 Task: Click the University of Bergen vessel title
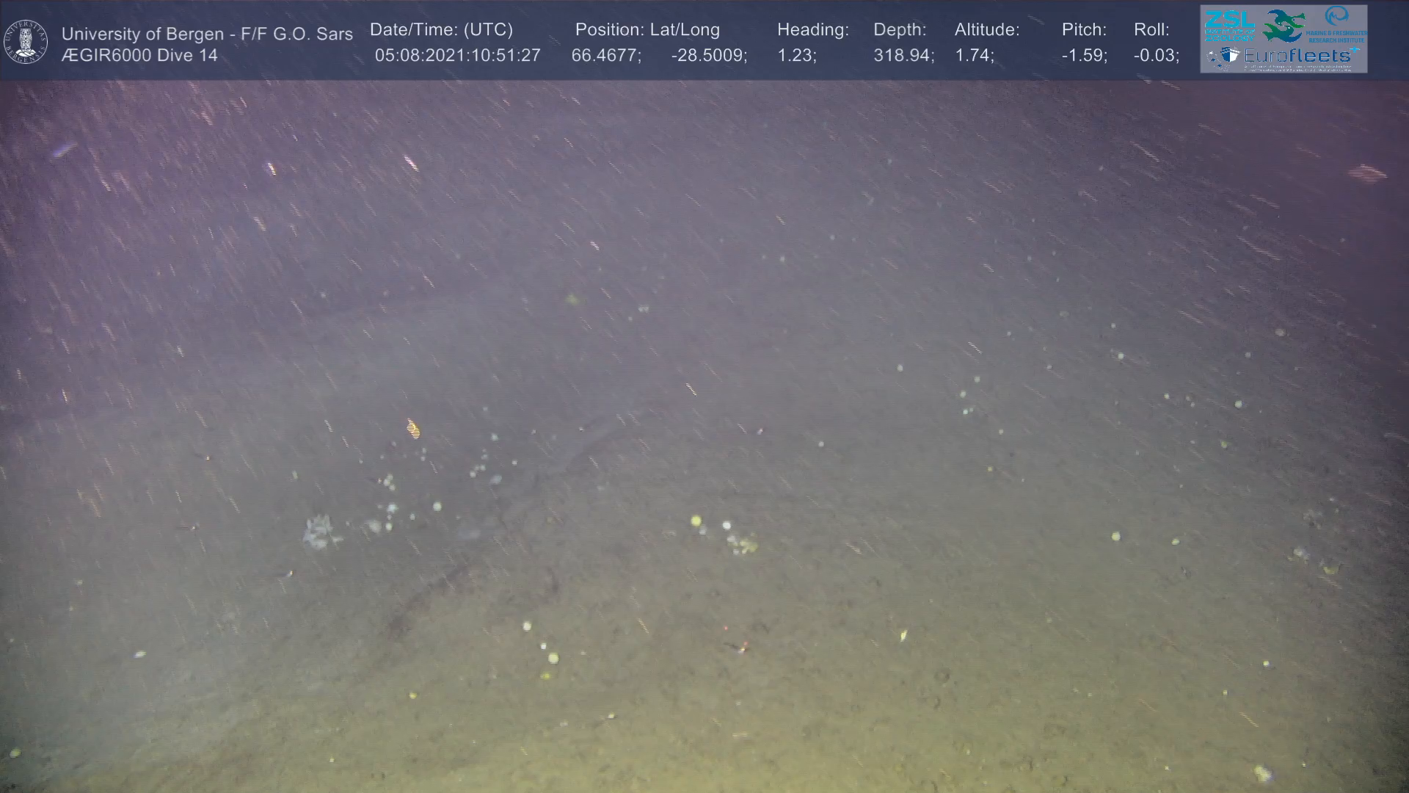(x=207, y=34)
